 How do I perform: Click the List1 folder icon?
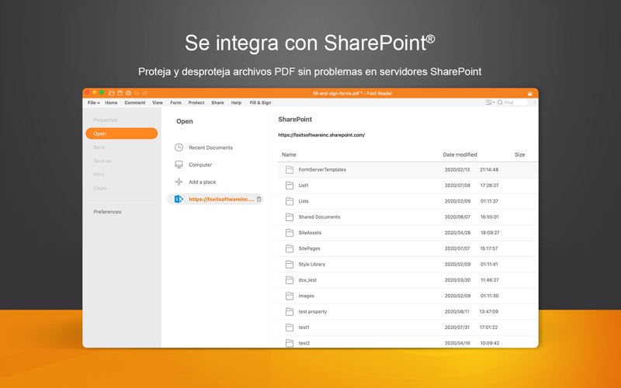(x=290, y=185)
